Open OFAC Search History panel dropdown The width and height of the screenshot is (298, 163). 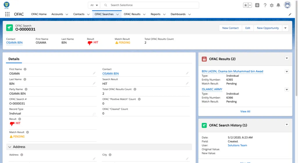(x=287, y=124)
